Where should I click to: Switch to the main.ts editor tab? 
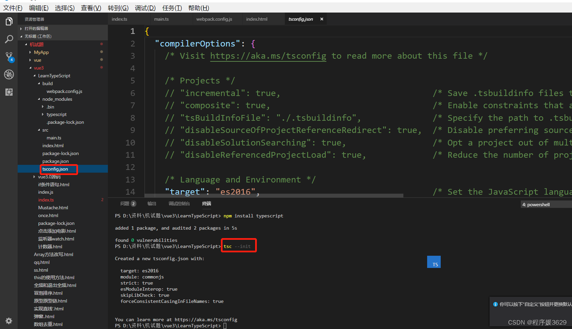(x=161, y=19)
